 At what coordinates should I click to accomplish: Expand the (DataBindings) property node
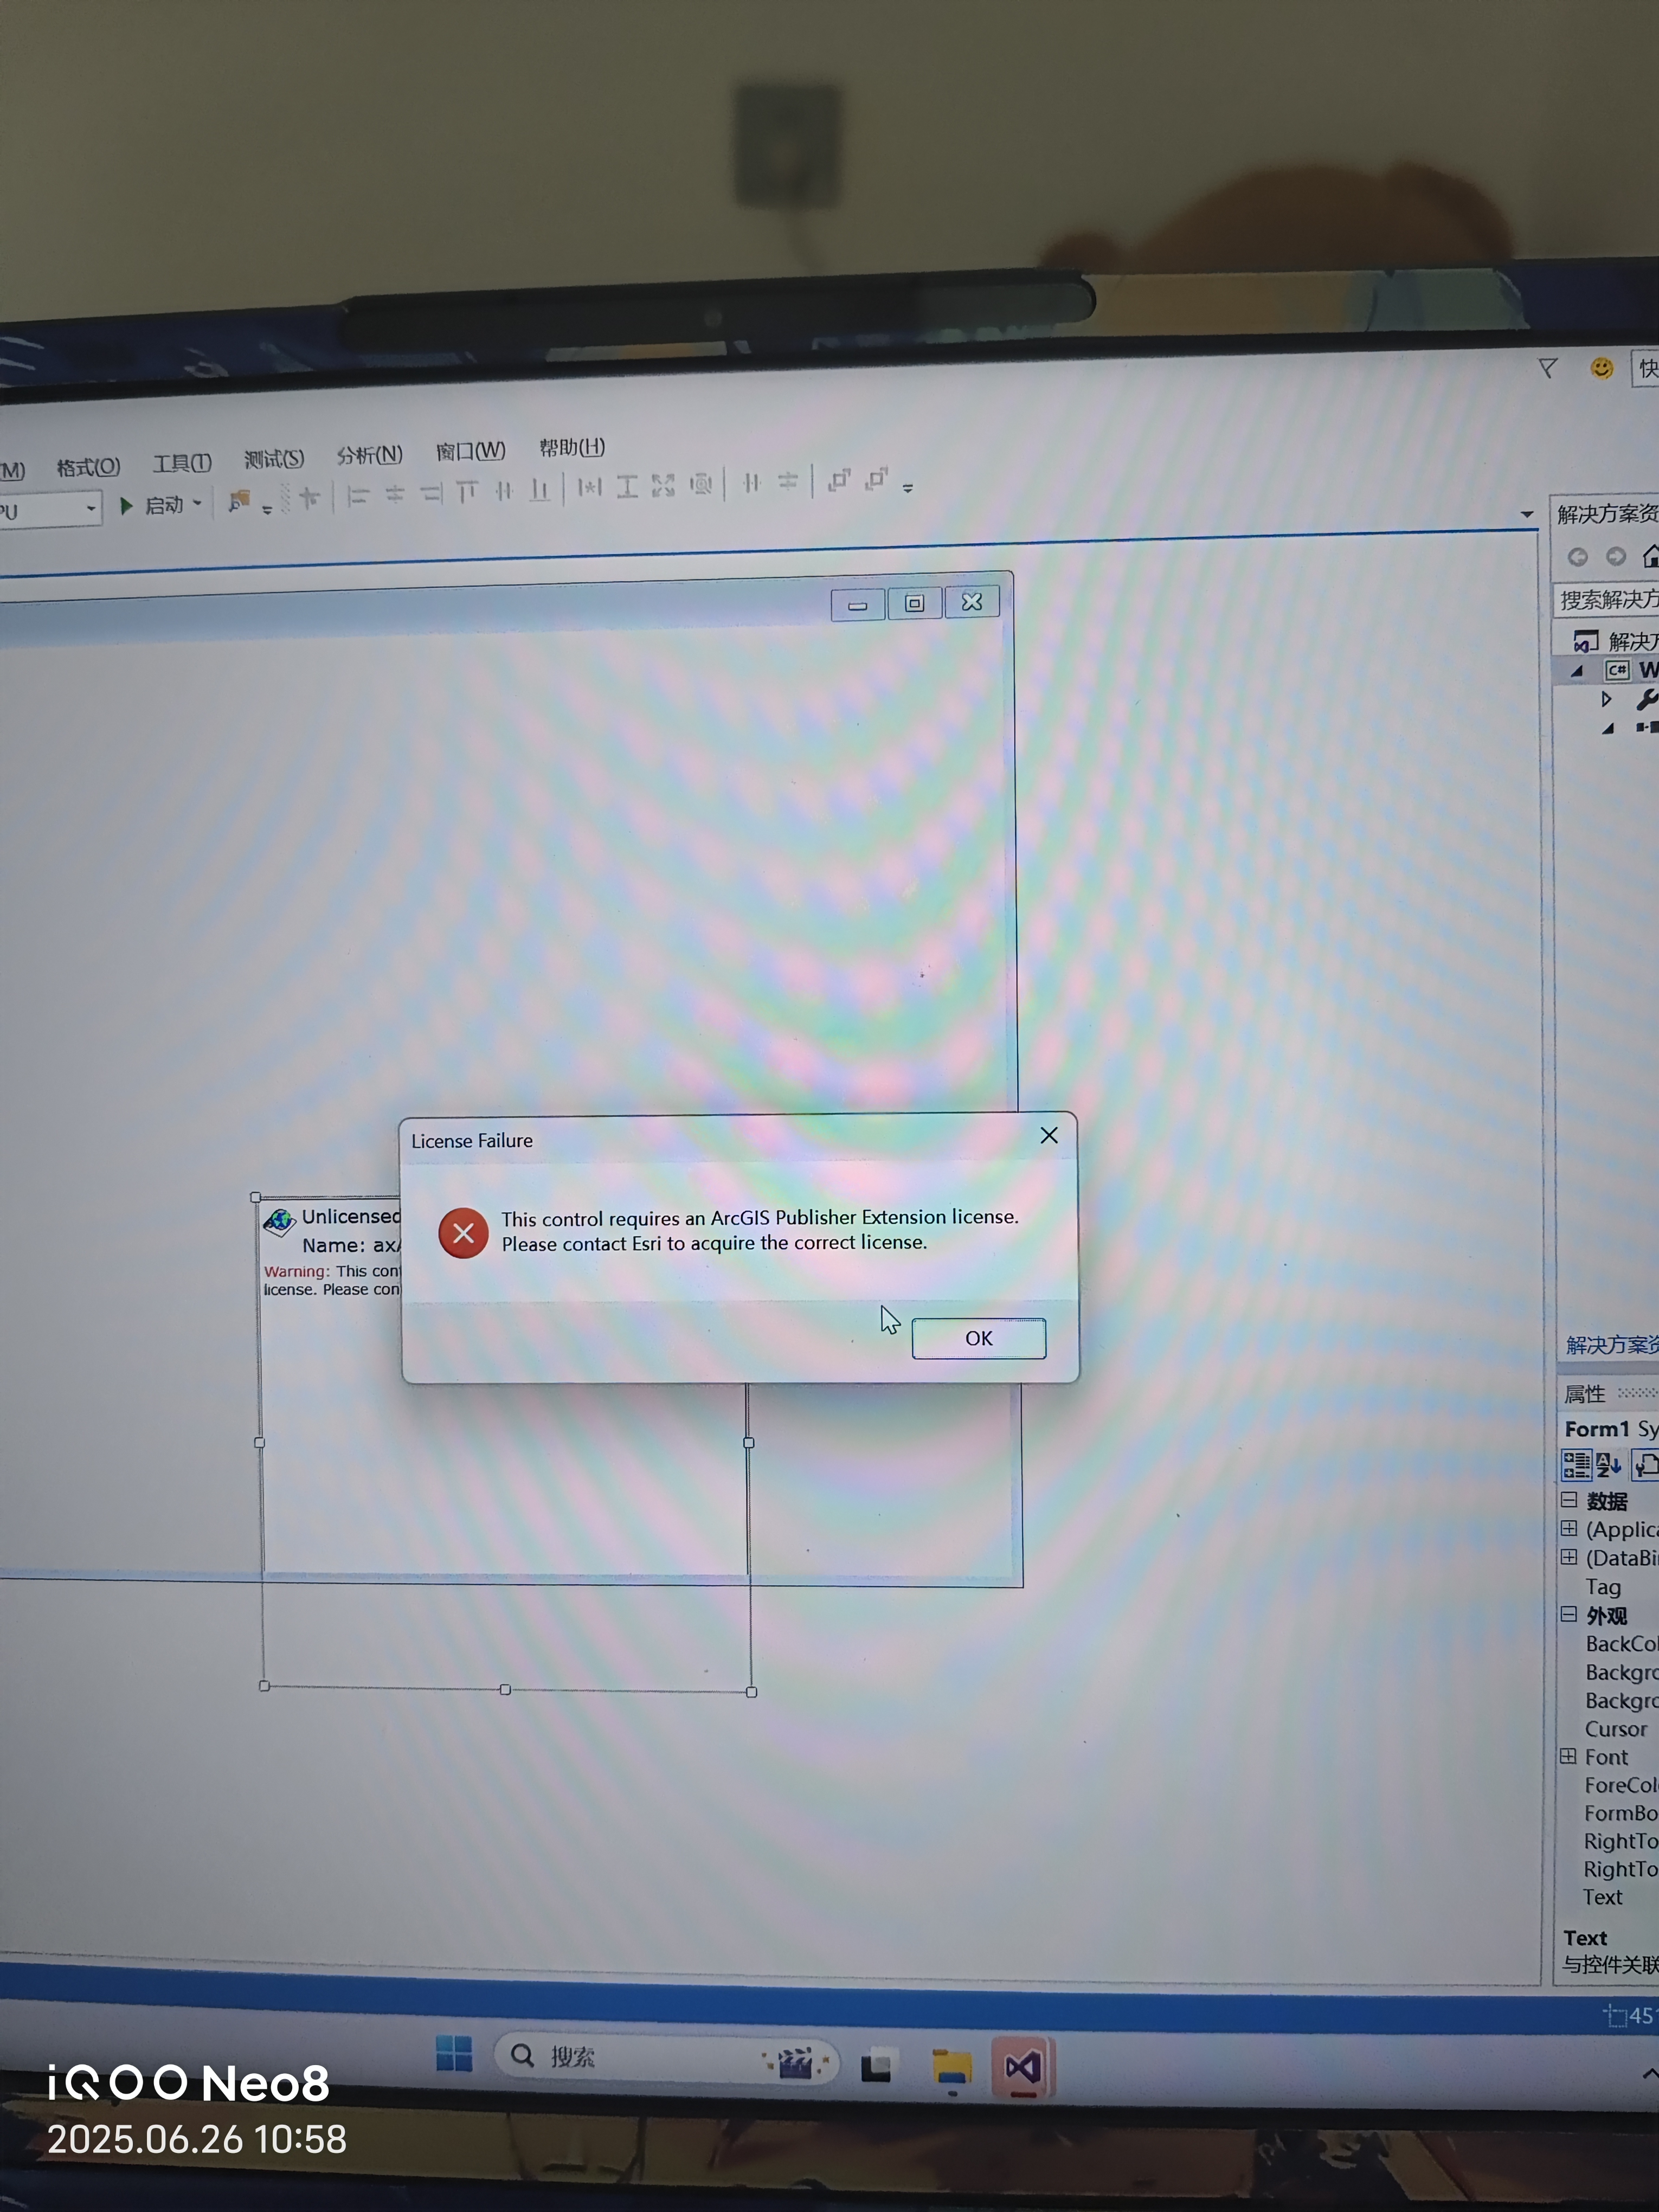click(1569, 1557)
